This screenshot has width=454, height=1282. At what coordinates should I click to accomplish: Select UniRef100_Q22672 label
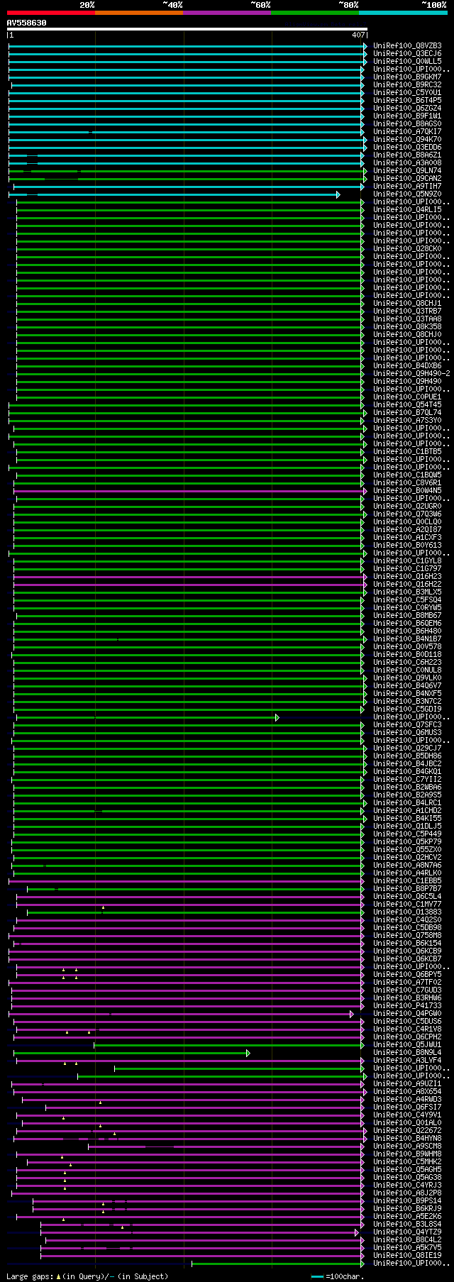pyautogui.click(x=407, y=1131)
